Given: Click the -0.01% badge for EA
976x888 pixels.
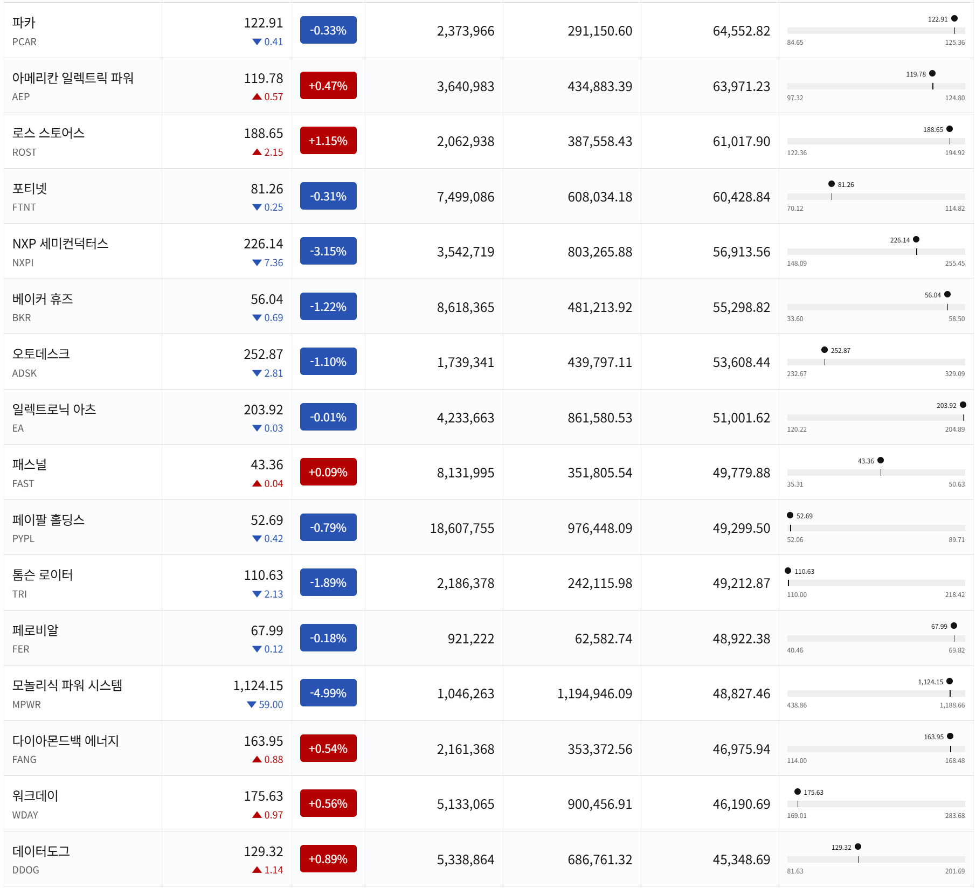Looking at the screenshot, I should point(328,417).
